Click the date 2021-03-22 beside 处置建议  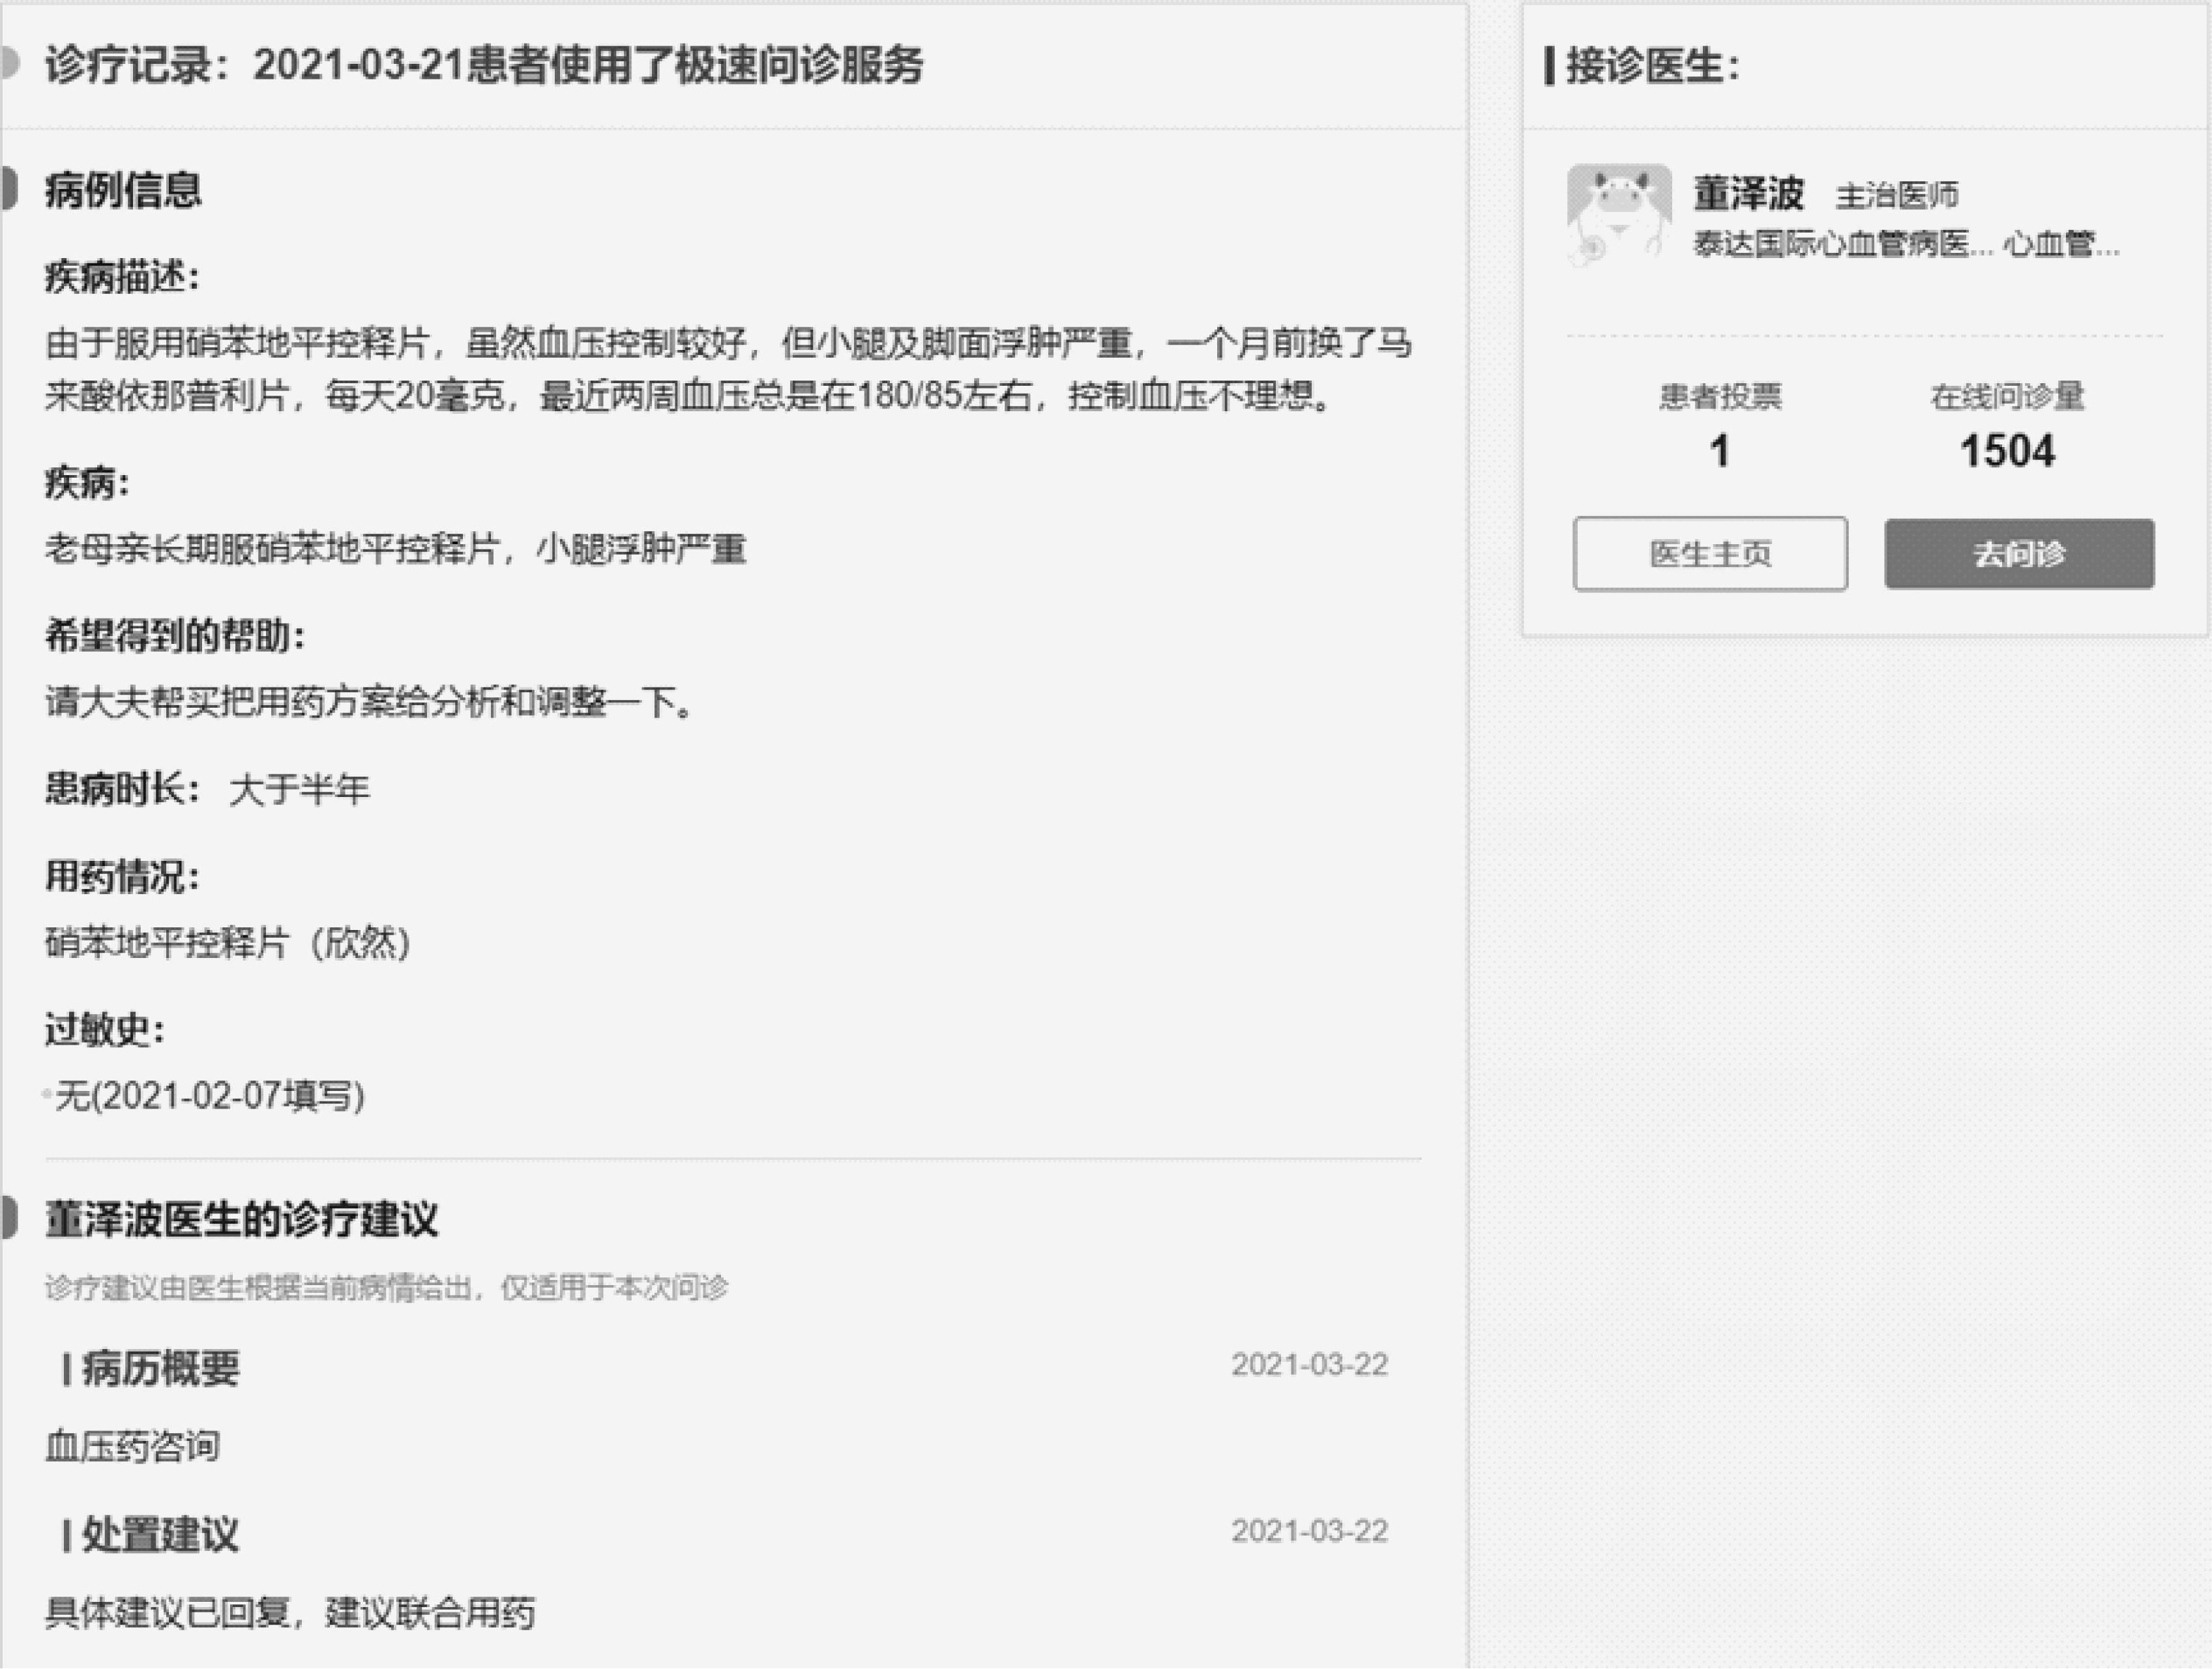(1309, 1530)
